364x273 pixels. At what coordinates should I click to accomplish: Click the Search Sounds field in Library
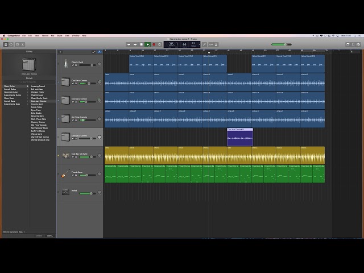[29, 82]
